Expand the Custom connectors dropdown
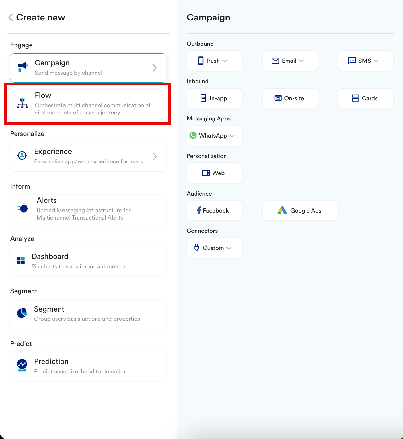The width and height of the screenshot is (403, 439). coord(229,248)
